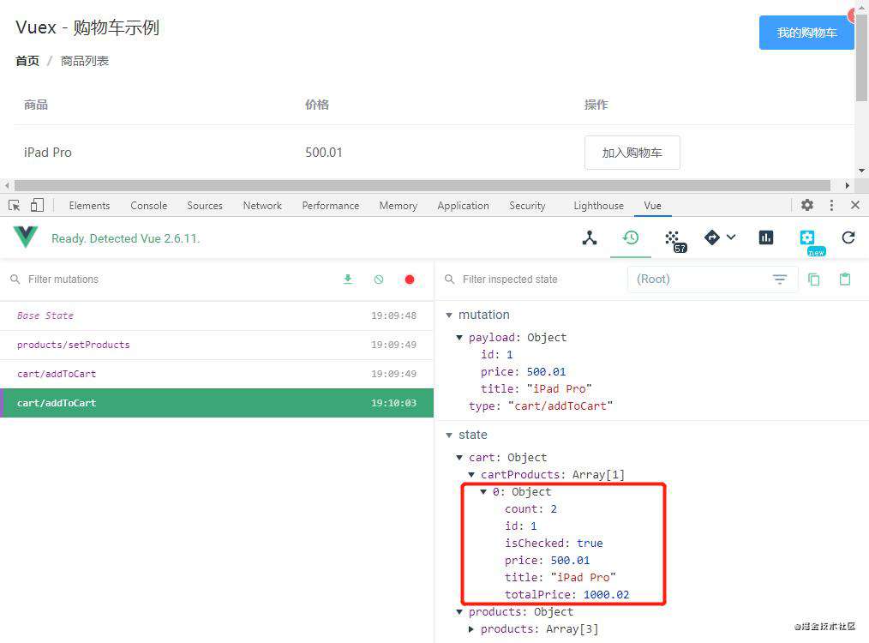
Task: Click the 我的购物车 button
Action: [806, 33]
